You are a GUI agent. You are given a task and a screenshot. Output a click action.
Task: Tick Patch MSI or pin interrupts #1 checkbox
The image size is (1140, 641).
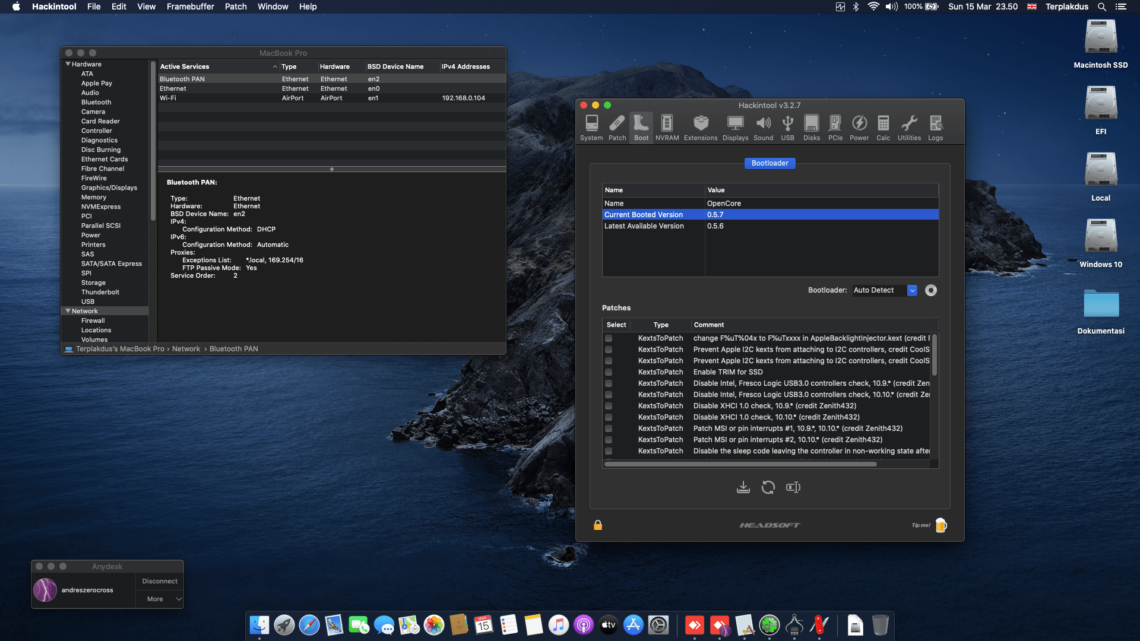[x=609, y=429]
